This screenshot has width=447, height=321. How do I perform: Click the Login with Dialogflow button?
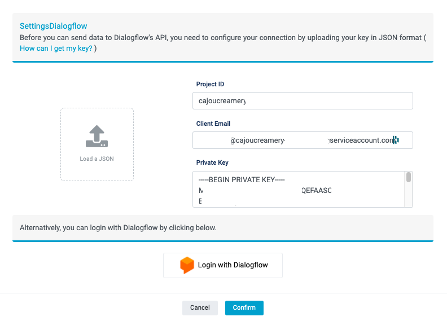point(223,265)
